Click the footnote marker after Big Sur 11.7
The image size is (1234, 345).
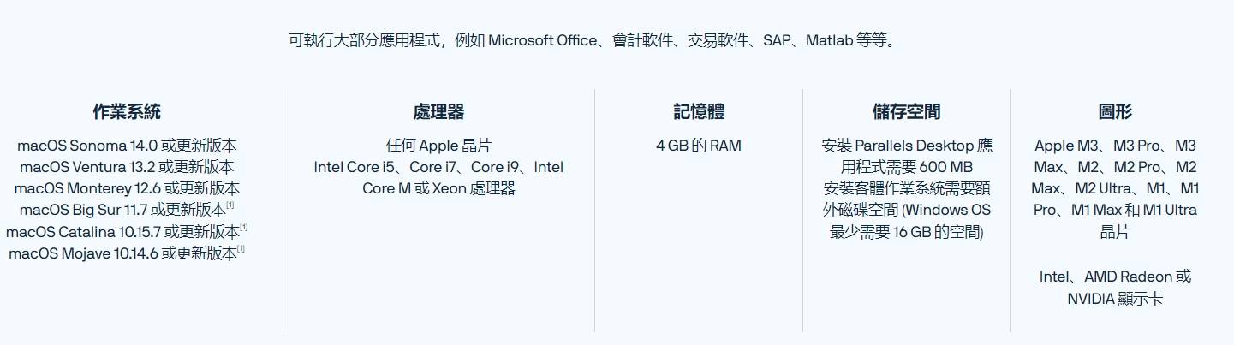[x=231, y=205]
